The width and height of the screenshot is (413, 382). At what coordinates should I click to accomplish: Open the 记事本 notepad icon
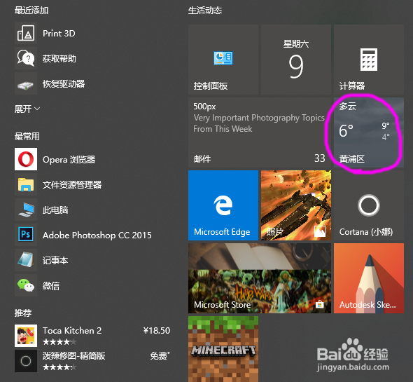coord(26,260)
